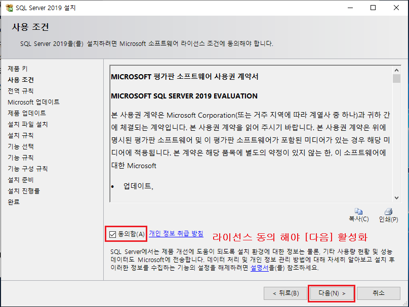Click the Print (인쇄) printer icon
This screenshot has height=307, width=409.
coord(388,211)
